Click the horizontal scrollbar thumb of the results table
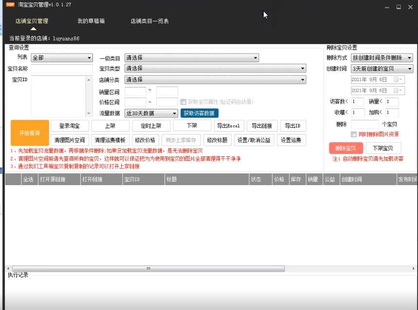Viewport: 418px width, 310px height. pyautogui.click(x=148, y=269)
